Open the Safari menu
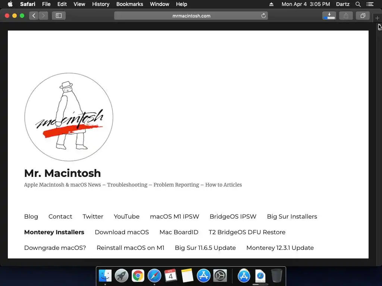The width and height of the screenshot is (382, 286). click(28, 4)
